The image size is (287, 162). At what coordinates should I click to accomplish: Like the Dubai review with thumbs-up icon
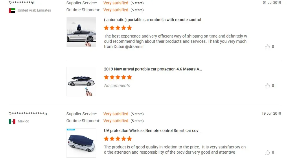pyautogui.click(x=267, y=47)
